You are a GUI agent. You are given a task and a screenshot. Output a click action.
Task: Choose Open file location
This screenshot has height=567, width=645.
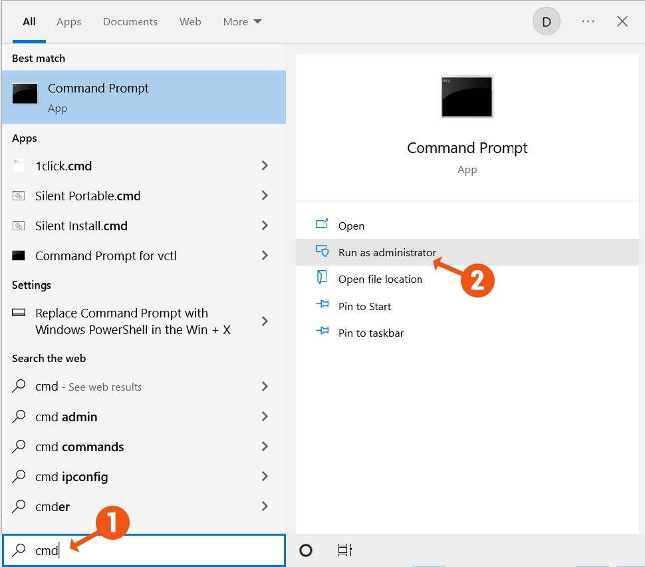(x=467, y=280)
